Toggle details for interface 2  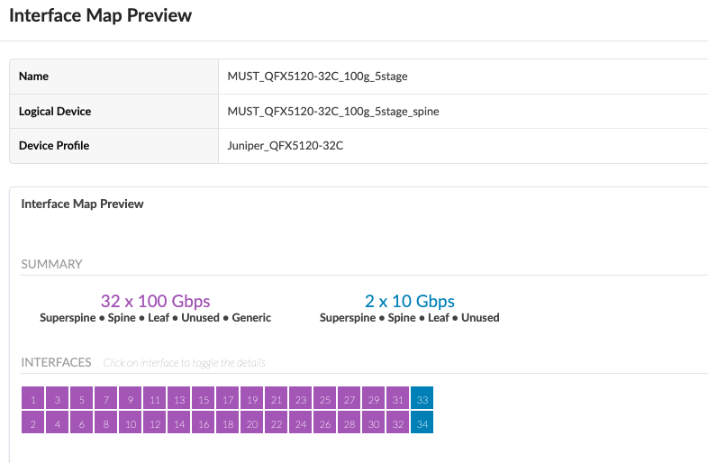click(32, 423)
